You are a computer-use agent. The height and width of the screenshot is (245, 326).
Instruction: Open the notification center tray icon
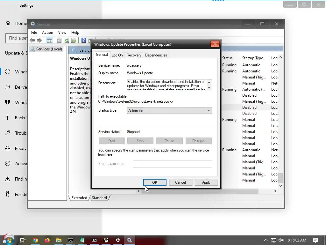click(x=315, y=240)
